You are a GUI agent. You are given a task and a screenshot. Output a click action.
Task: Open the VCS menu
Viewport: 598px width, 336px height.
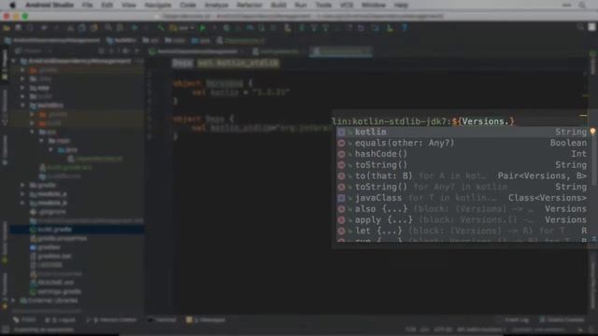click(347, 5)
